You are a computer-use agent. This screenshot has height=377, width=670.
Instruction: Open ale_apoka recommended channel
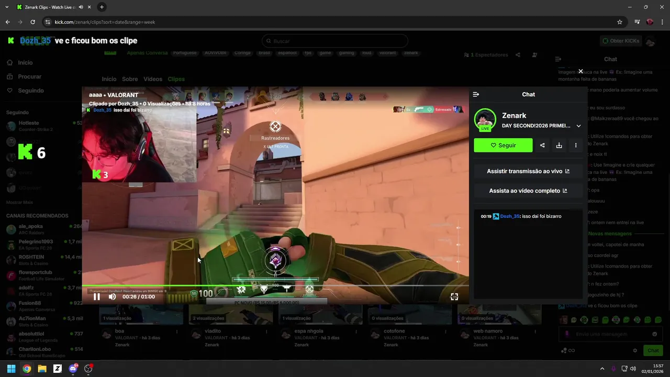[43, 229]
